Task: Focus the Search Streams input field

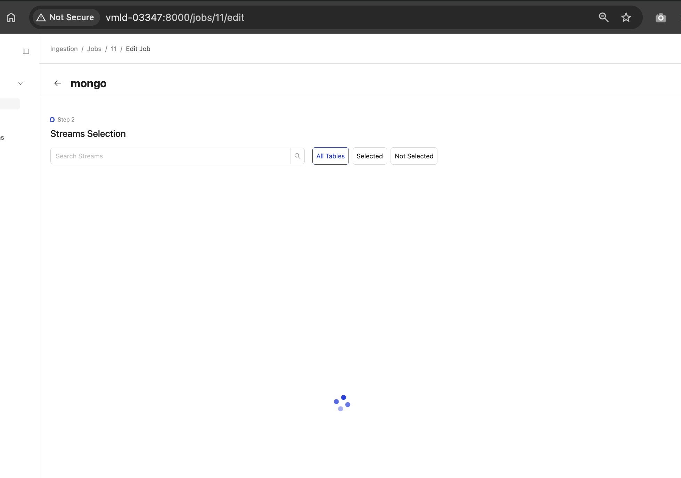Action: click(170, 156)
